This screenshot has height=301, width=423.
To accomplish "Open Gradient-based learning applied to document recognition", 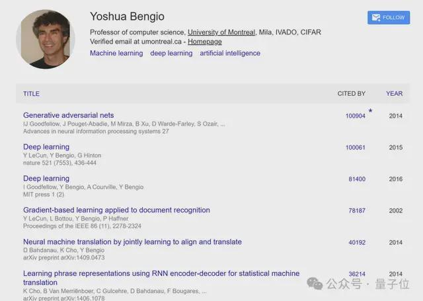I will (116, 210).
